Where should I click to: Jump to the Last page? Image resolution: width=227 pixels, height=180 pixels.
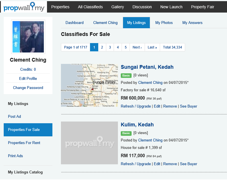point(152,47)
